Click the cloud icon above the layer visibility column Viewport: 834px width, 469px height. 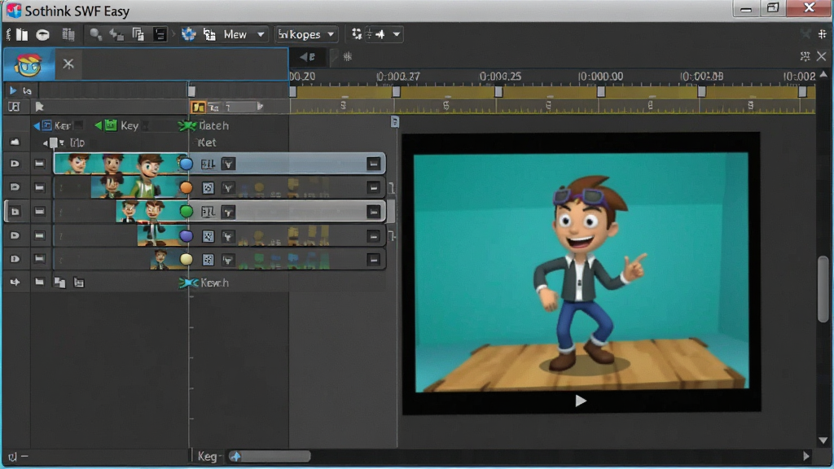[x=15, y=142]
